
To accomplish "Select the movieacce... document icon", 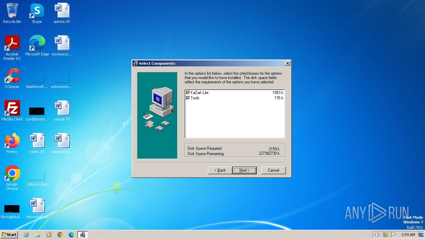I will (62, 46).
